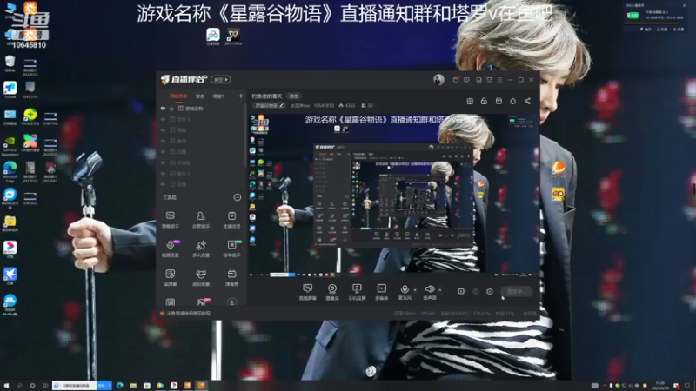Toggle visibility eye of third source layer
The image size is (696, 391).
click(x=163, y=130)
